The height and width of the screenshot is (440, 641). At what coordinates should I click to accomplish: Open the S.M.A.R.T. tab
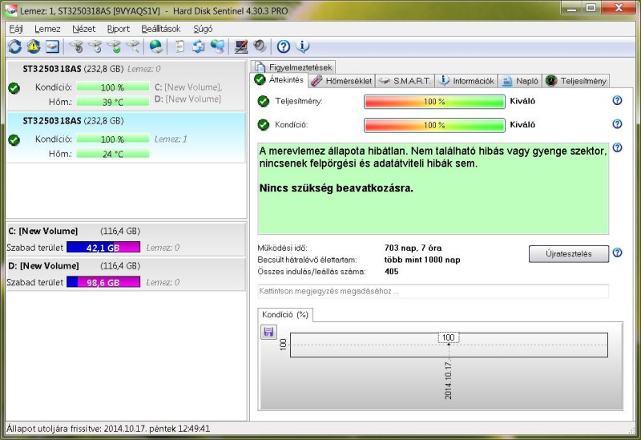click(x=405, y=81)
